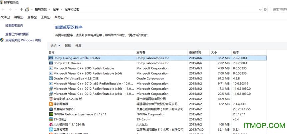Select the Oracle VM VirtualBox 4.3.8_OSE row
This screenshot has height=134, width=287.
tap(157, 78)
